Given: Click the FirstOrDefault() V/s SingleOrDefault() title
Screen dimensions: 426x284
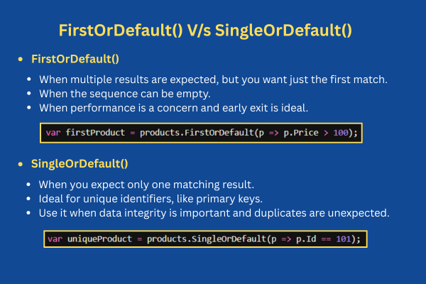Looking at the screenshot, I should [205, 31].
